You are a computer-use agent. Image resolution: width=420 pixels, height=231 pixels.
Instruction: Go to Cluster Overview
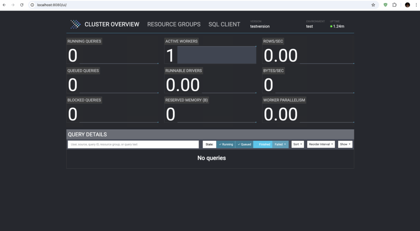pyautogui.click(x=112, y=24)
